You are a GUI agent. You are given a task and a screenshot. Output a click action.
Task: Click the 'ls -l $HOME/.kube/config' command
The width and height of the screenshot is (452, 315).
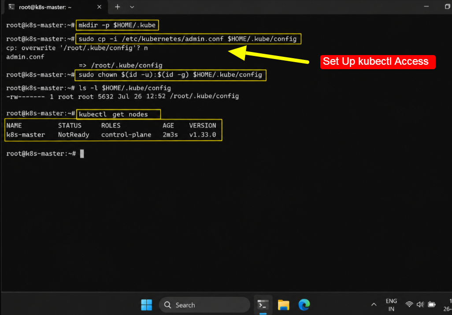coord(125,88)
